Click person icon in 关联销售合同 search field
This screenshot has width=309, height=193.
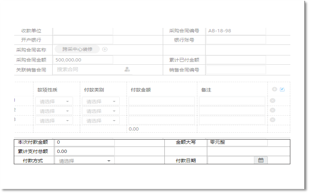[127, 70]
